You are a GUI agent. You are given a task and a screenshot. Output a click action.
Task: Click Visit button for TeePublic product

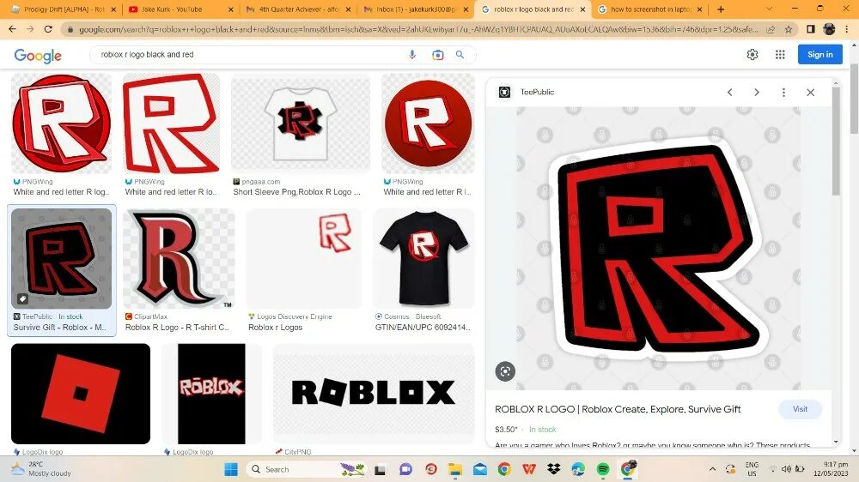coord(800,409)
